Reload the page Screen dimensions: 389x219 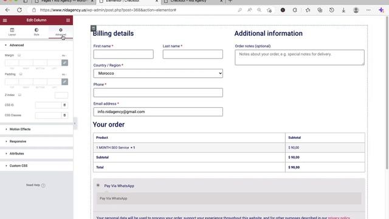pos(19,10)
